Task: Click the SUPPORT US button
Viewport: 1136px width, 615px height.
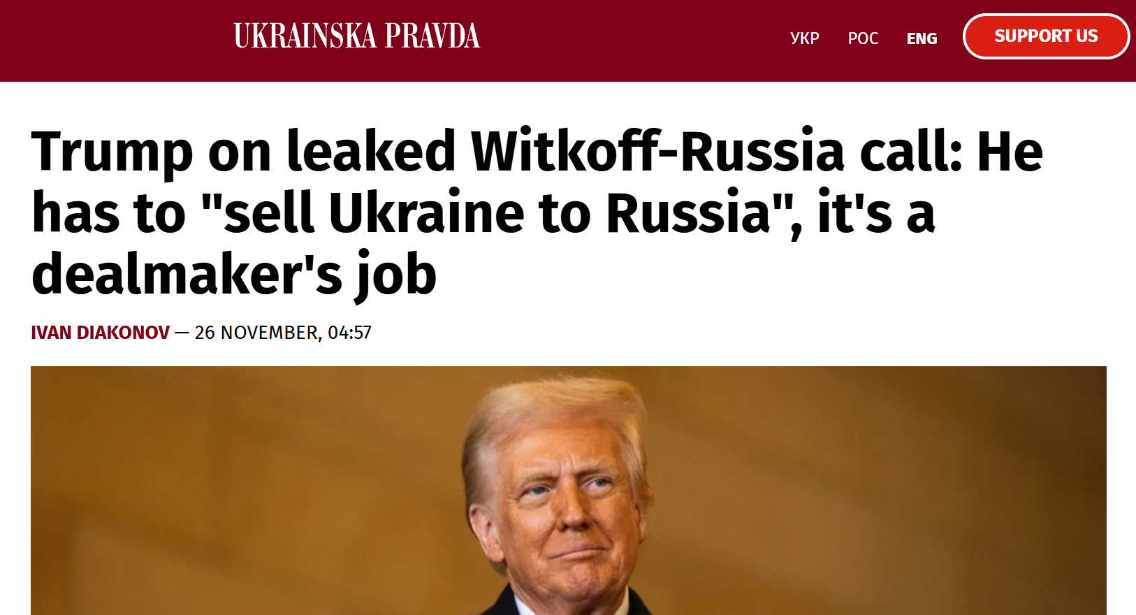Action: click(1046, 36)
